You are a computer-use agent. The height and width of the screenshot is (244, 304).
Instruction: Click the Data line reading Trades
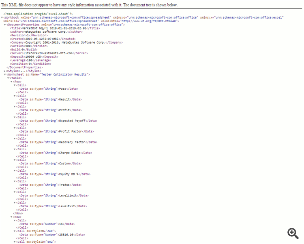pyautogui.click(x=51, y=185)
